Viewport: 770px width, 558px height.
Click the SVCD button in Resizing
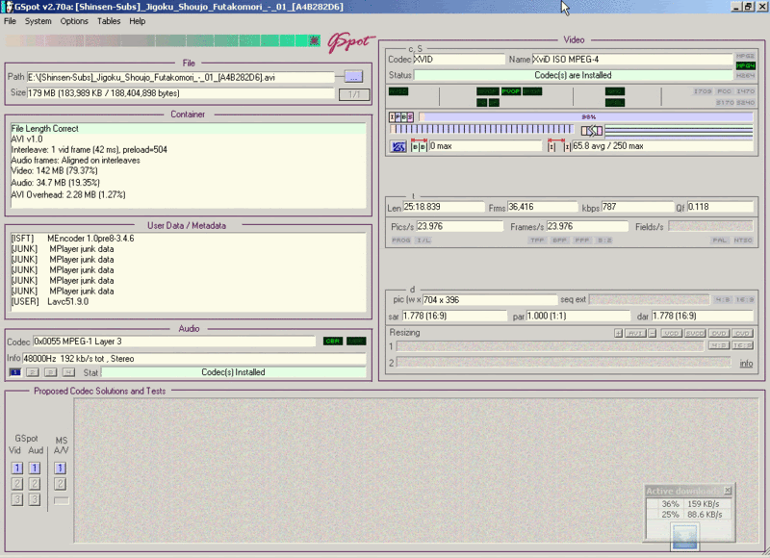click(695, 333)
